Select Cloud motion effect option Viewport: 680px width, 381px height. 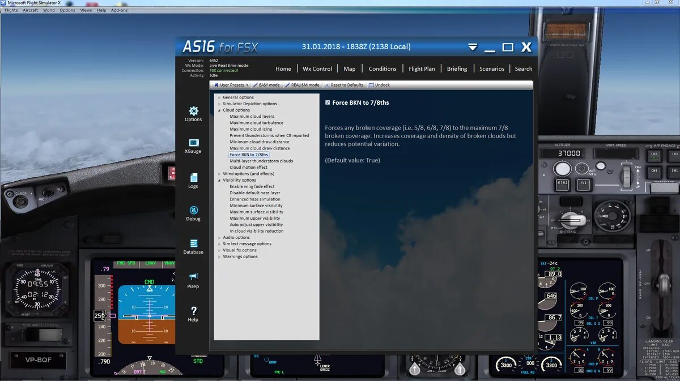pos(248,168)
